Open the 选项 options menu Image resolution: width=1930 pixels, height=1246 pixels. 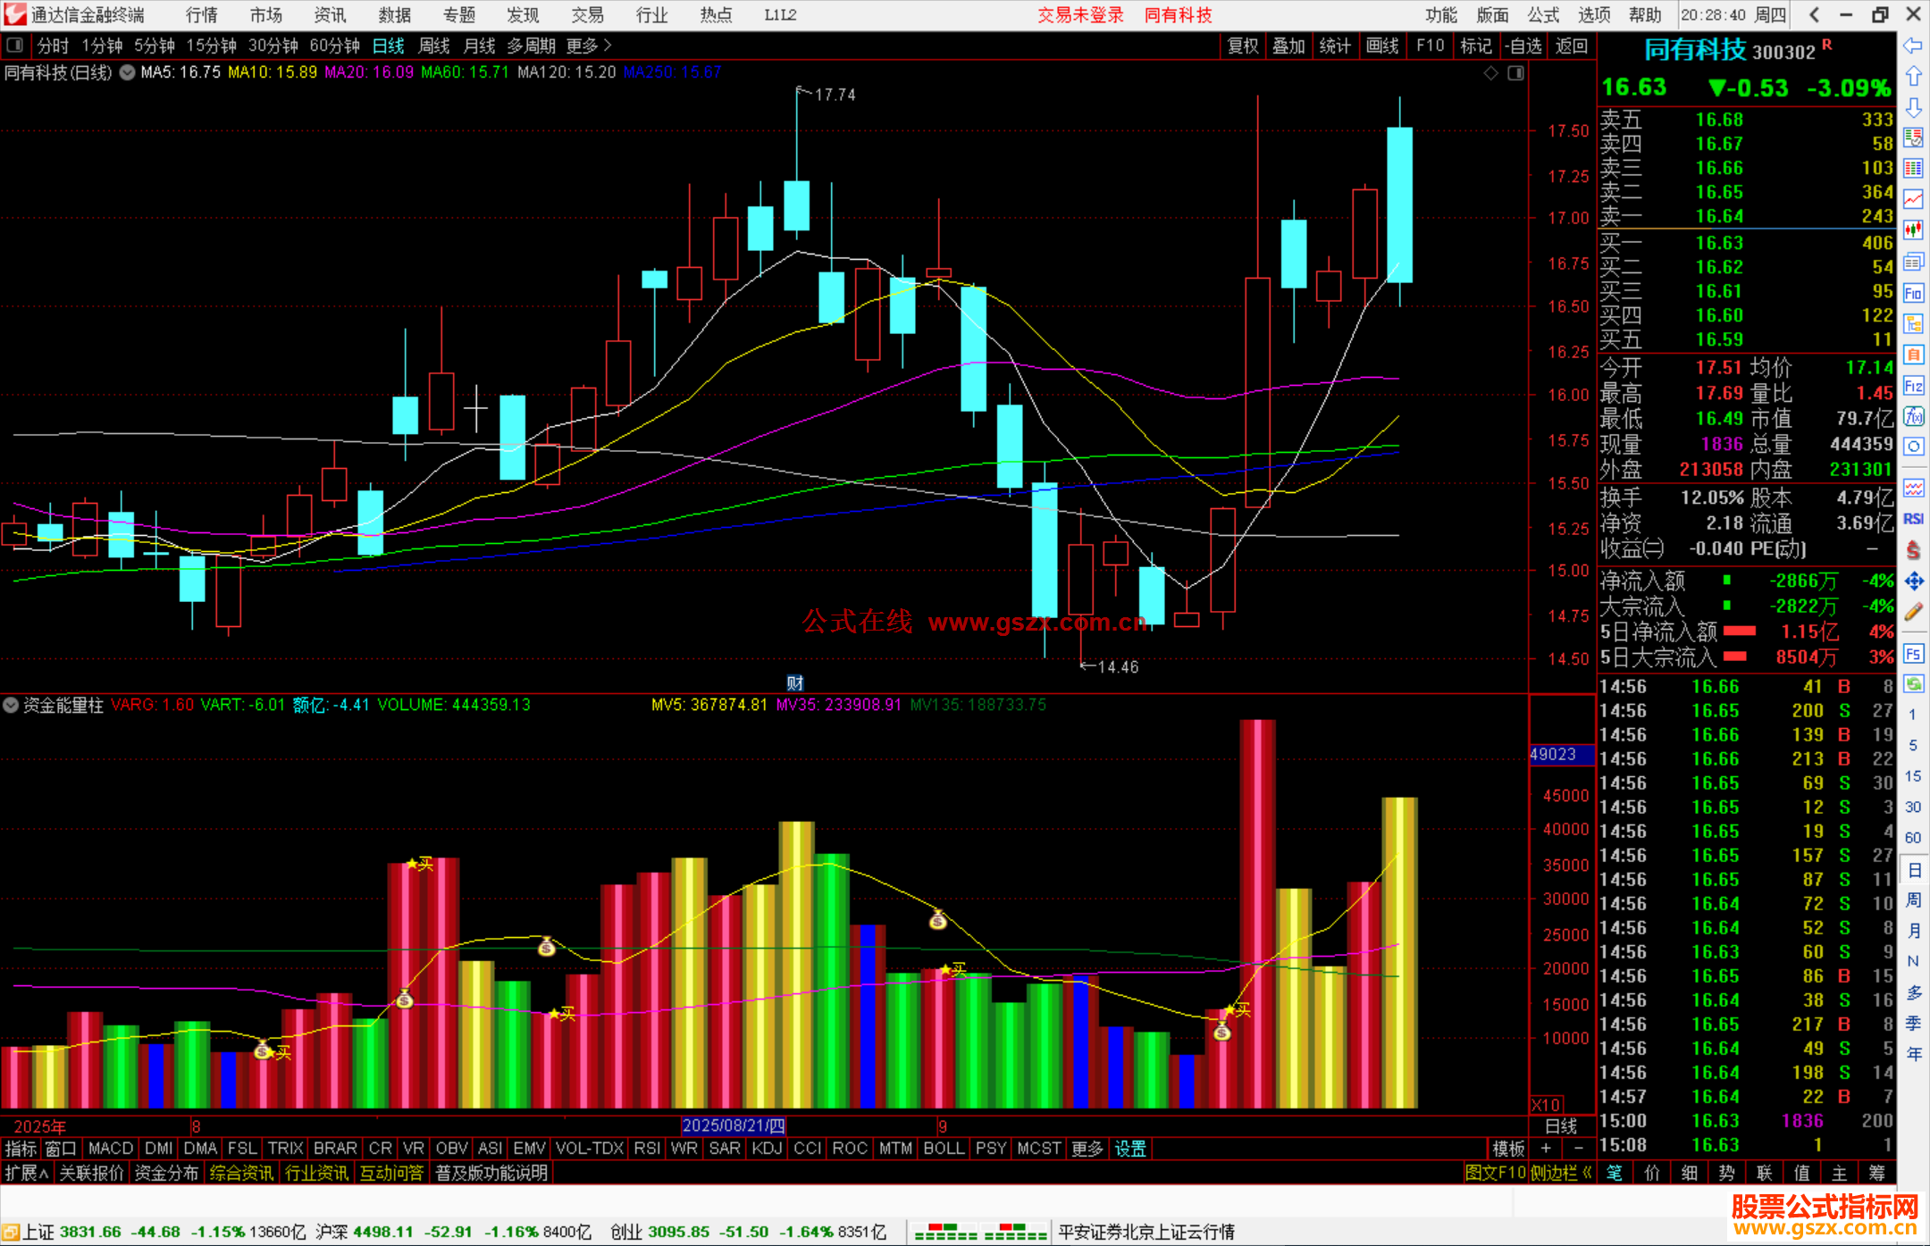(1594, 15)
